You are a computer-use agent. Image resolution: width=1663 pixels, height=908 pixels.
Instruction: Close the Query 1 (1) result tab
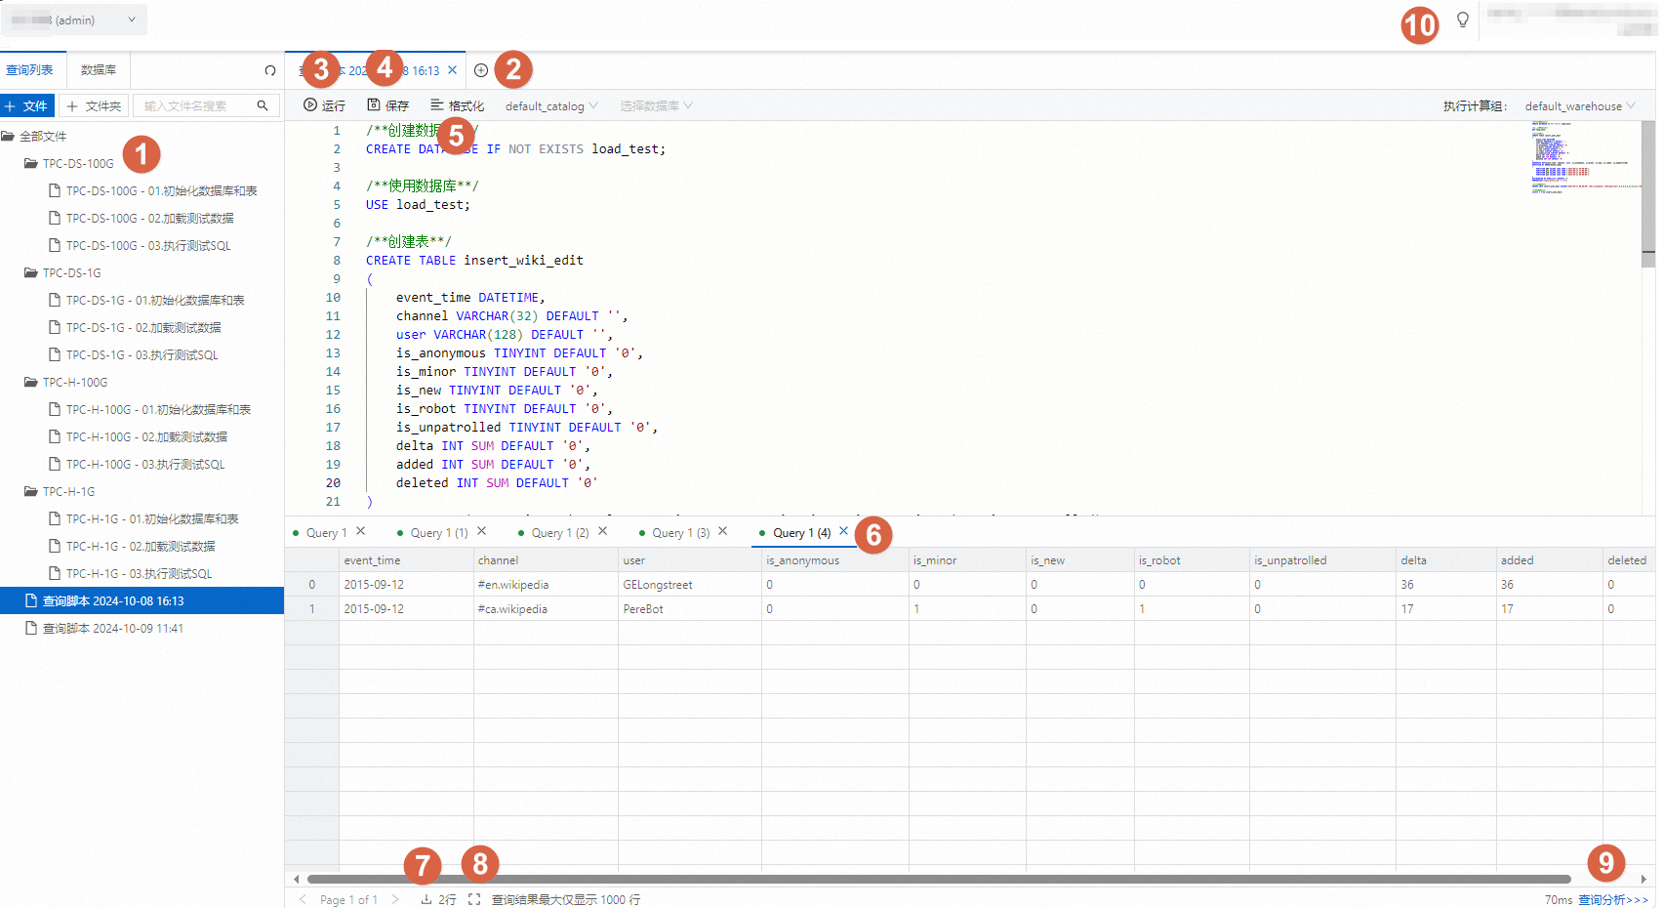481,531
